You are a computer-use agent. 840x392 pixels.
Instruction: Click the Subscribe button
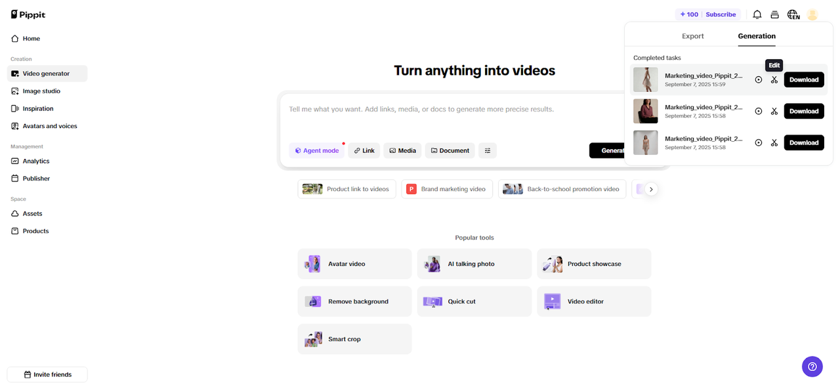pos(721,14)
